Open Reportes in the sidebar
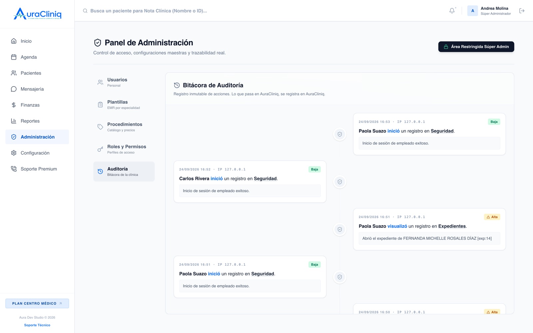 click(37, 121)
